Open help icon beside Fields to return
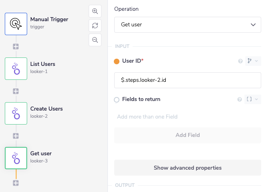 [x=240, y=99]
